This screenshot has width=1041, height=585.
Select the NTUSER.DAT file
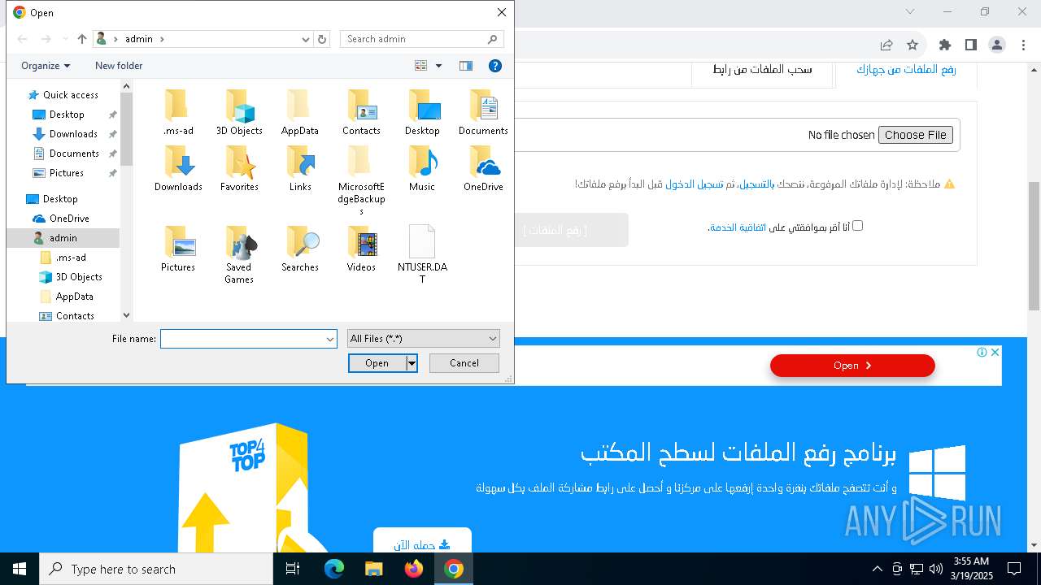pos(422,254)
